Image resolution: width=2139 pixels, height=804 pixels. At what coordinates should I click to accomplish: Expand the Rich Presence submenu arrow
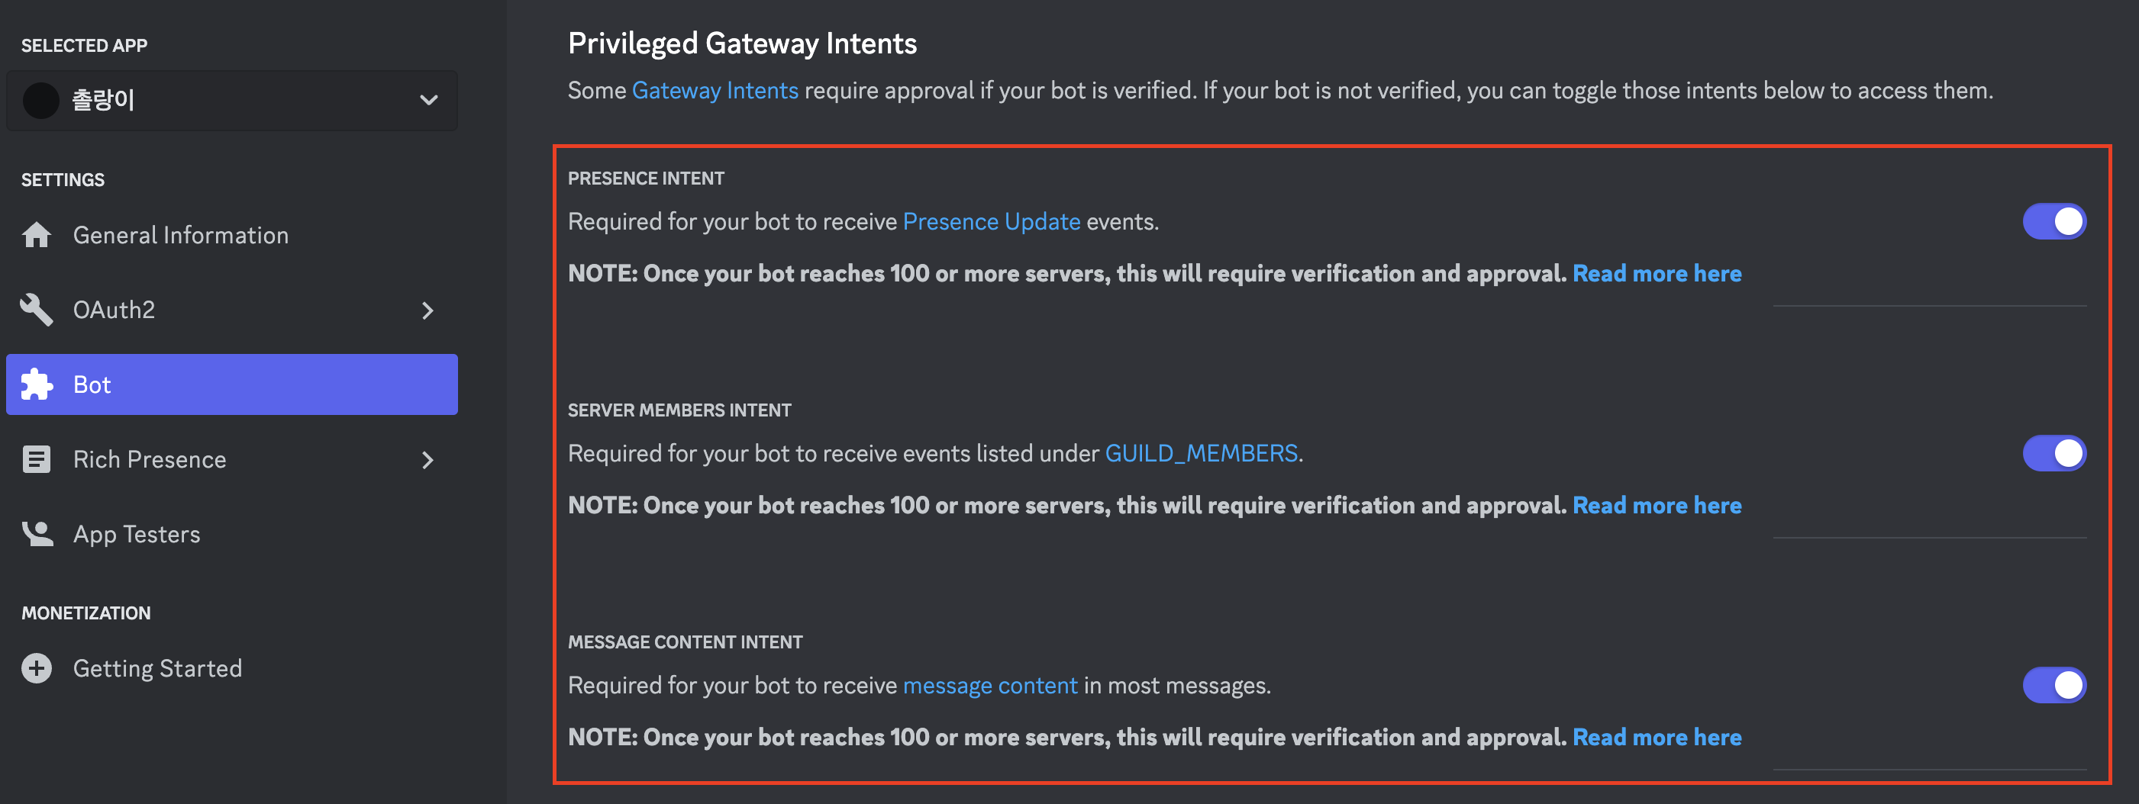point(427,460)
